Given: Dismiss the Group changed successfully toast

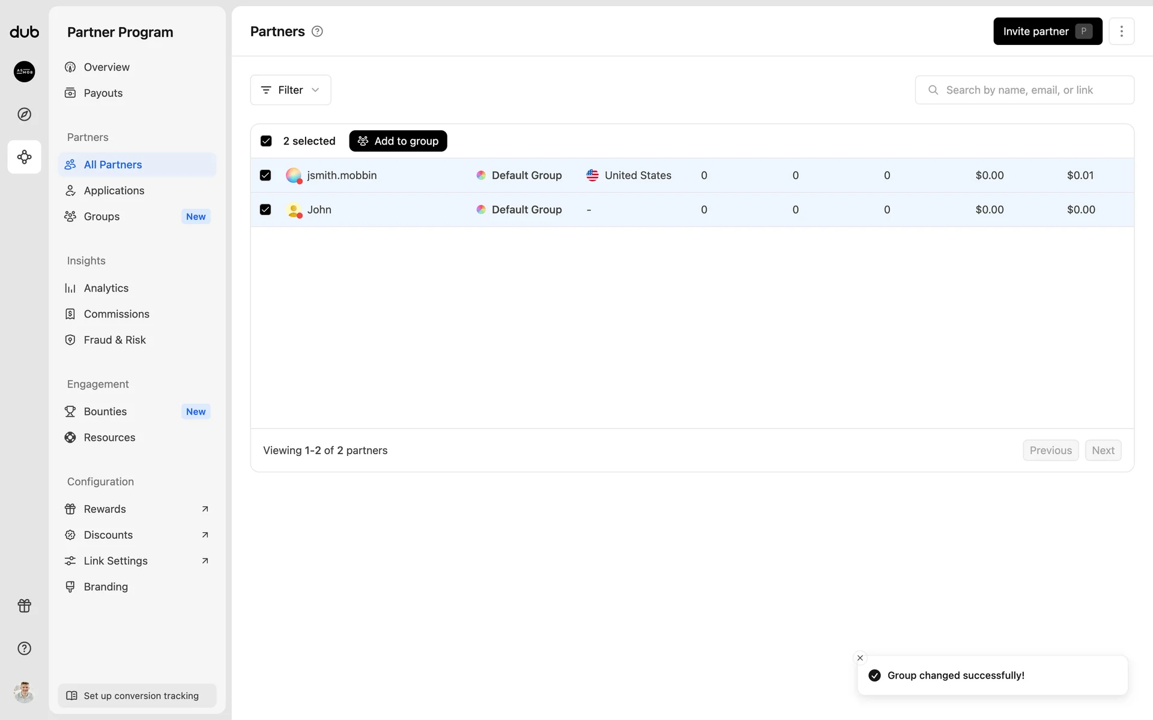Looking at the screenshot, I should click(x=860, y=658).
